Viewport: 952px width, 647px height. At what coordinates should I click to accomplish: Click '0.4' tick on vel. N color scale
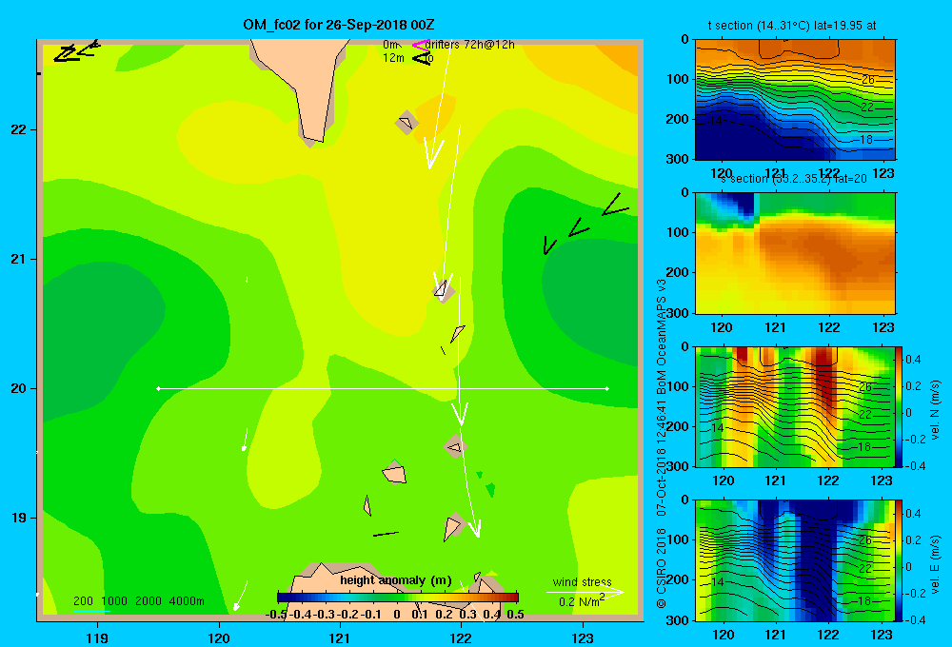913,360
